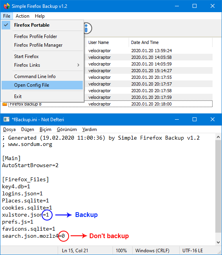This screenshot has height=255, width=222.
Task: Place cursor on the logins.json=1 line
Action: click(22, 194)
